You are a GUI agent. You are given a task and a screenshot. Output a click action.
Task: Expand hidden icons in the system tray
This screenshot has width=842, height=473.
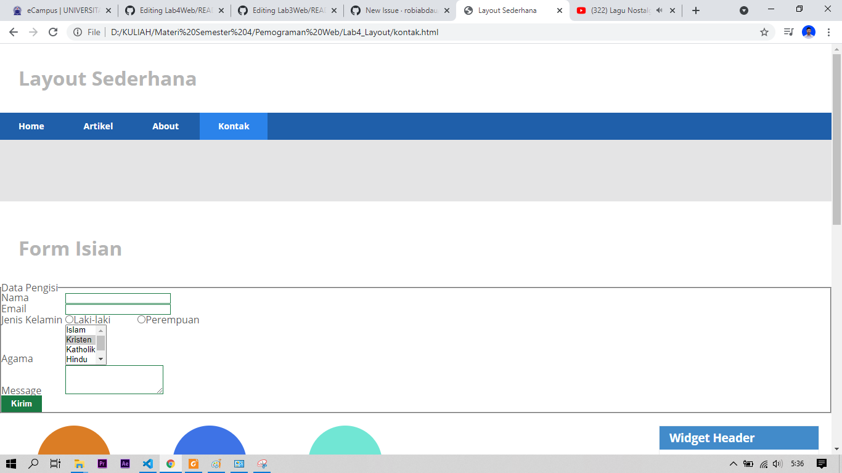(x=734, y=464)
